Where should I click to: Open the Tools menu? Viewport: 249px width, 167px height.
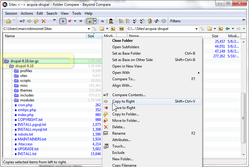[x=76, y=13]
